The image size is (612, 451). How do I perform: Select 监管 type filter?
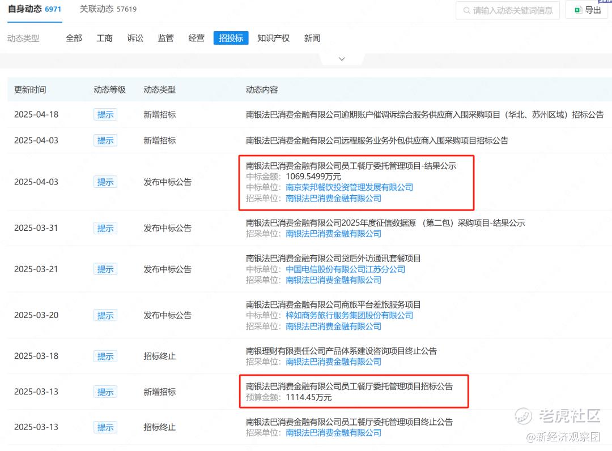pyautogui.click(x=165, y=38)
